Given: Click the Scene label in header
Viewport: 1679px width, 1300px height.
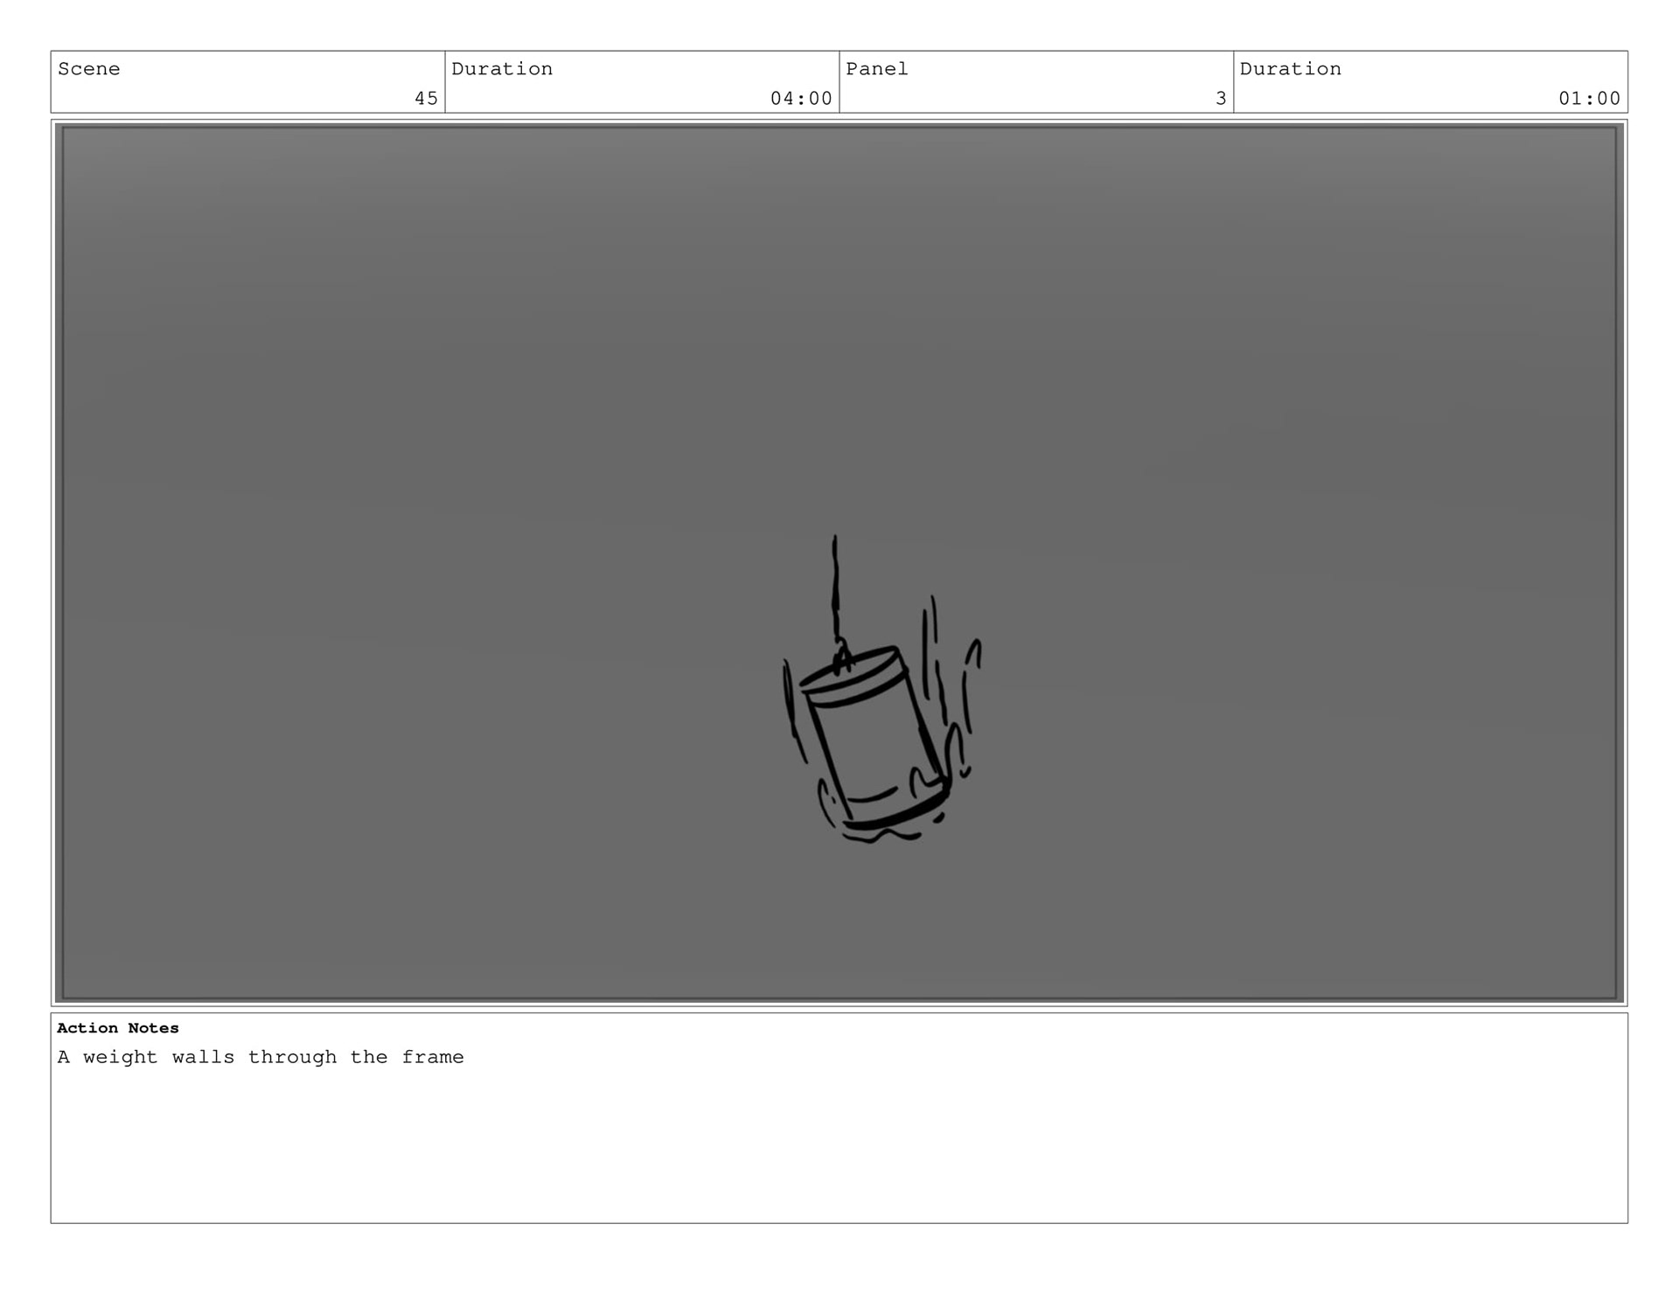Looking at the screenshot, I should coord(88,69).
